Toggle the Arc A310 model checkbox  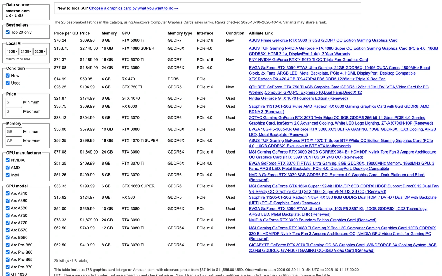pos(8,193)
